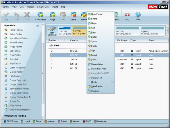Open the Wizard menu
Viewport: 170px width, 128px height.
[x=55, y=7]
